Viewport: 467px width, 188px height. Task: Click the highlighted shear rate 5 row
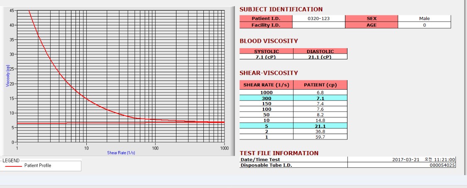point(293,126)
